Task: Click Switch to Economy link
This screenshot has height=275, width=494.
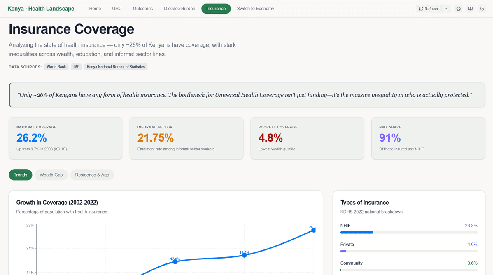Action: (255, 9)
